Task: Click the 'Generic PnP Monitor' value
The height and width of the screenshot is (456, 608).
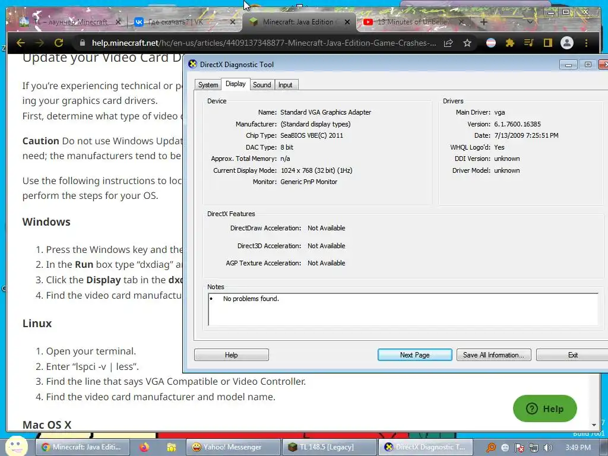Action: click(309, 182)
